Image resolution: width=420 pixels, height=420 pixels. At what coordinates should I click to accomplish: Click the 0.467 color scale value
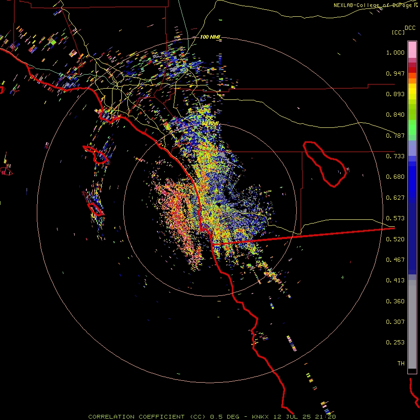click(x=395, y=260)
